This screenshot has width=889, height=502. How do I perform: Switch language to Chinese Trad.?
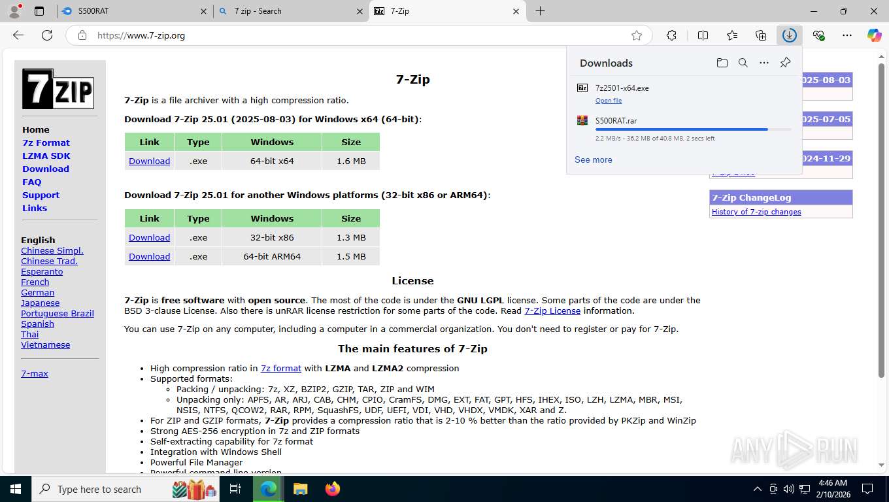point(49,261)
